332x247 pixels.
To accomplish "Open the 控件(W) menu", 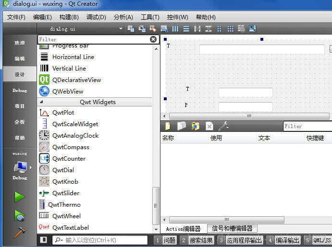I will point(177,17).
